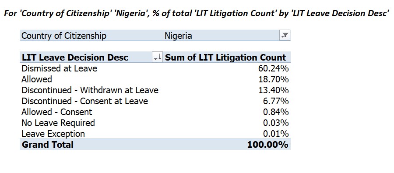Select the 18.70% value cell

(274, 79)
